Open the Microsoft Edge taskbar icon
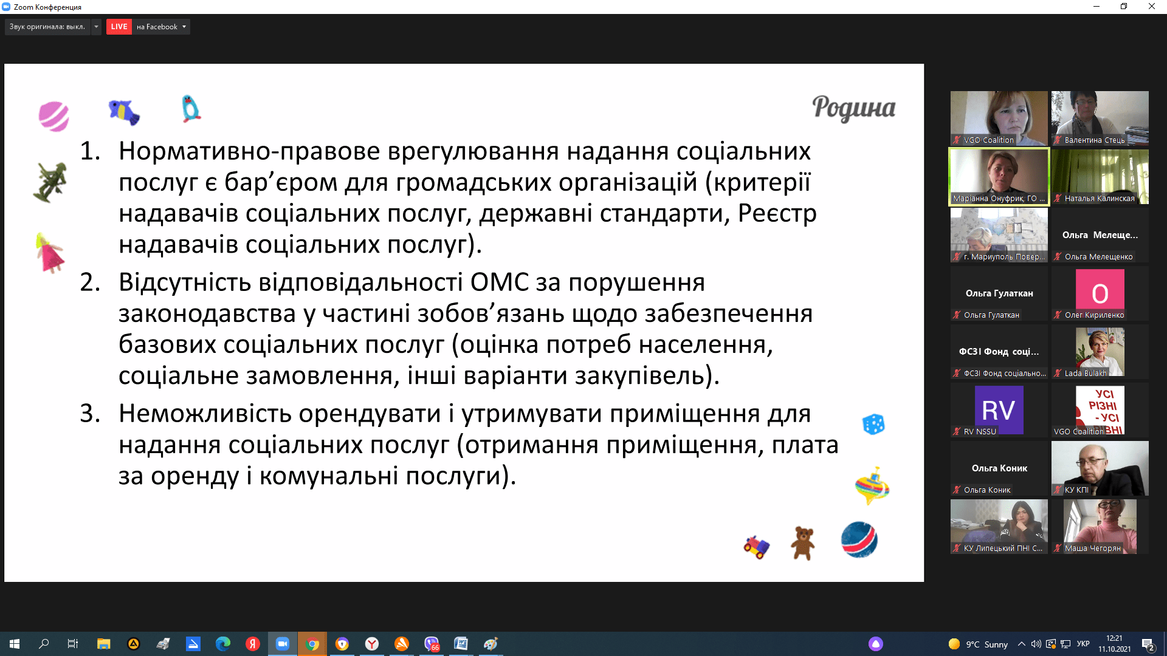This screenshot has width=1167, height=656. tap(223, 644)
